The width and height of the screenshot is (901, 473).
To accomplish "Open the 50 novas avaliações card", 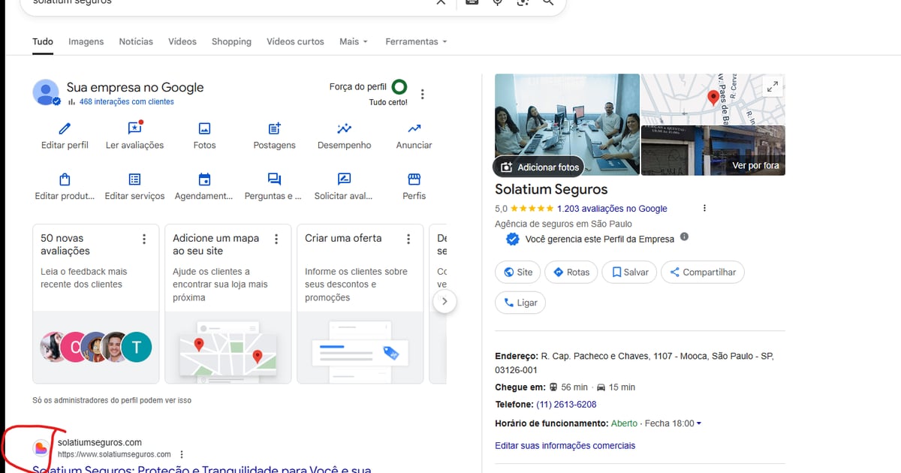I will pos(95,303).
